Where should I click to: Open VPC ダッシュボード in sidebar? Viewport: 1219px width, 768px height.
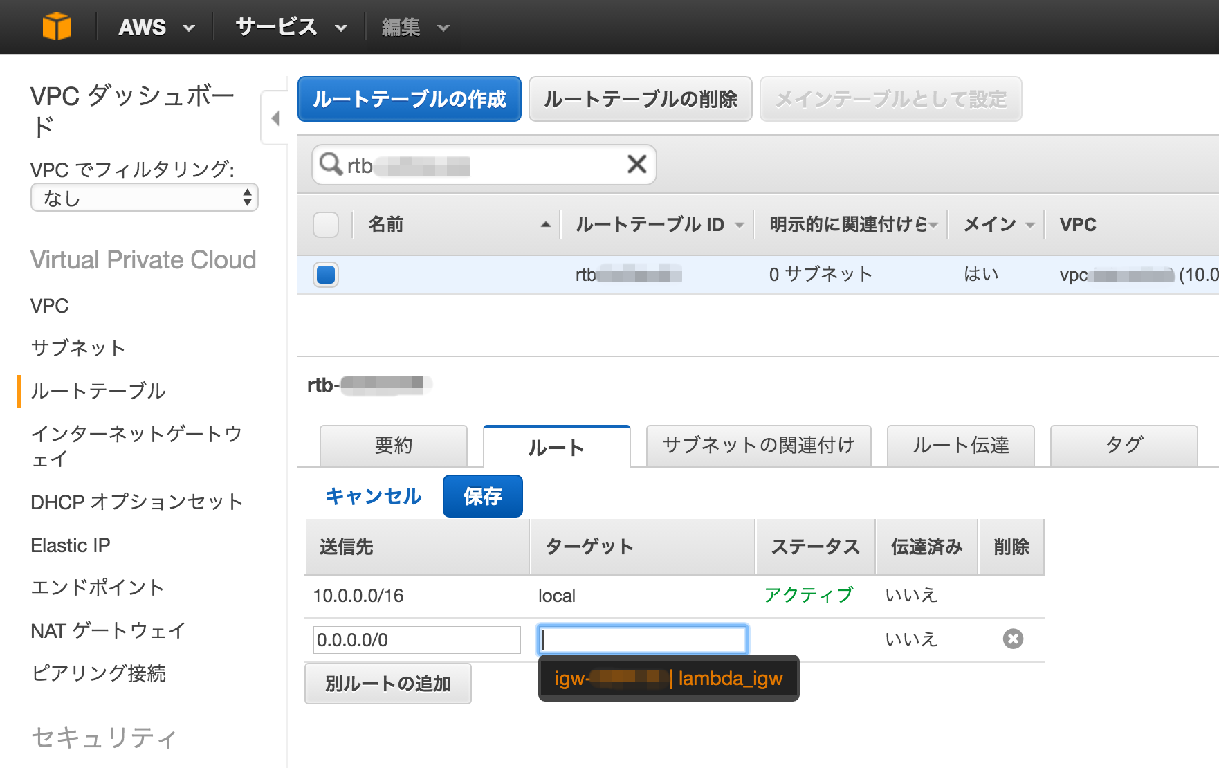point(133,111)
